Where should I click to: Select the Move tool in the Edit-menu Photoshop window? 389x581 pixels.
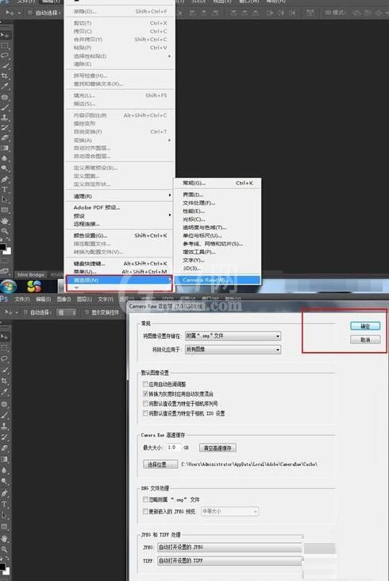coord(5,35)
